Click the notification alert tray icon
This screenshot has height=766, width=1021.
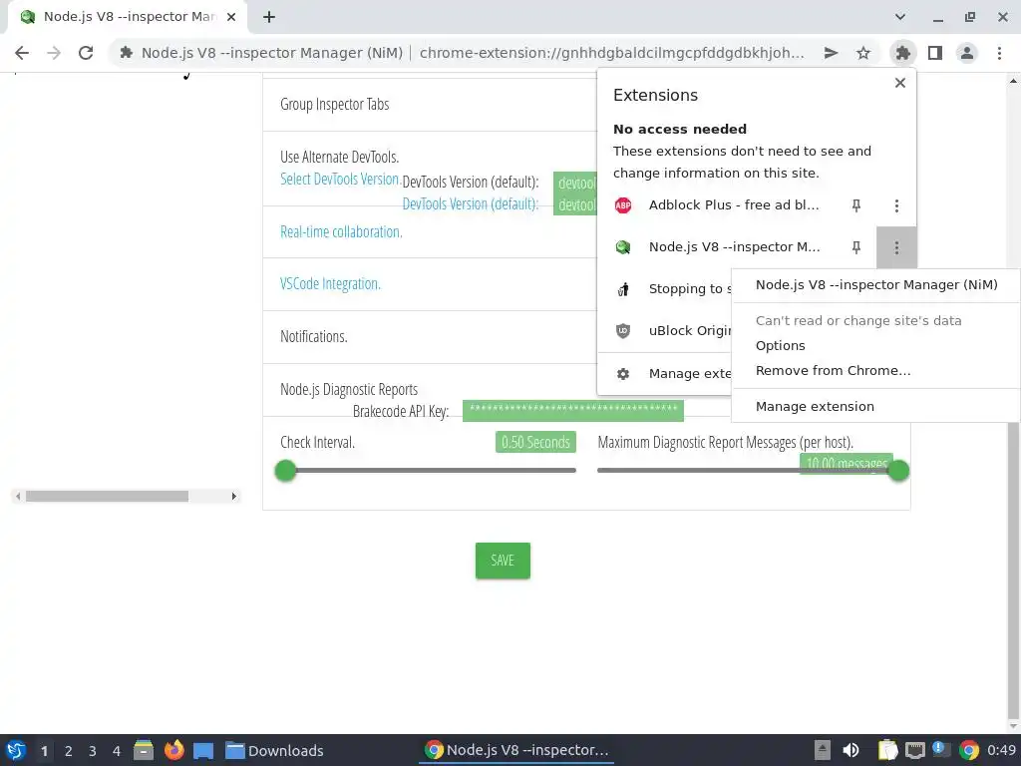941,750
